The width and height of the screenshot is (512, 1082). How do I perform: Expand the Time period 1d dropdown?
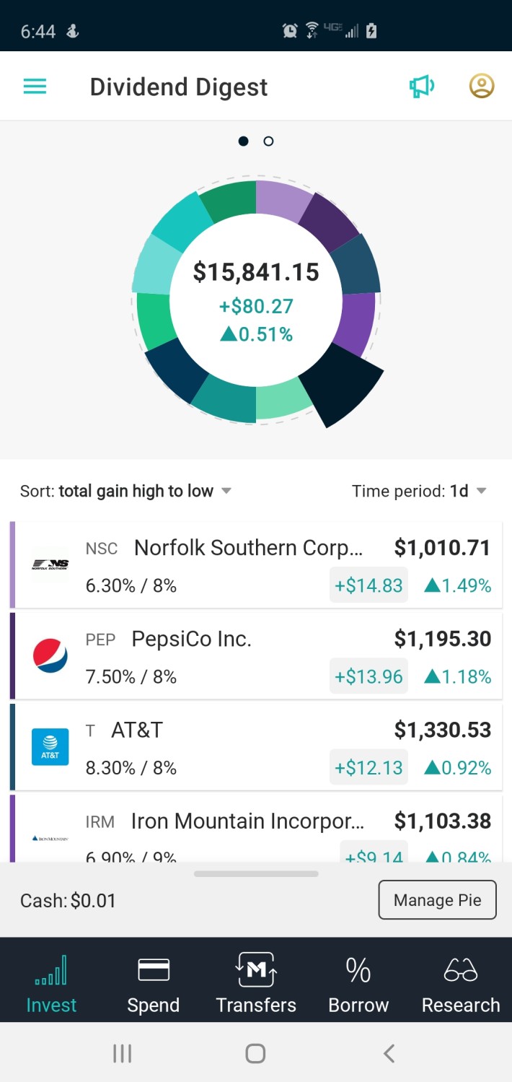pos(419,492)
